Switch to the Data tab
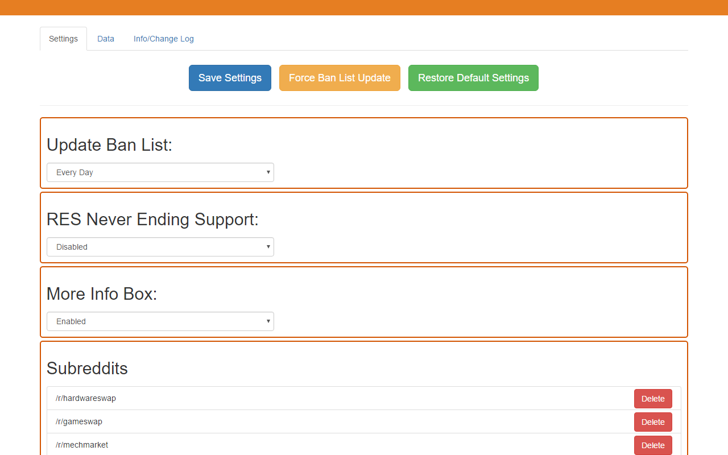Screen dimensions: 728x455 [106, 39]
